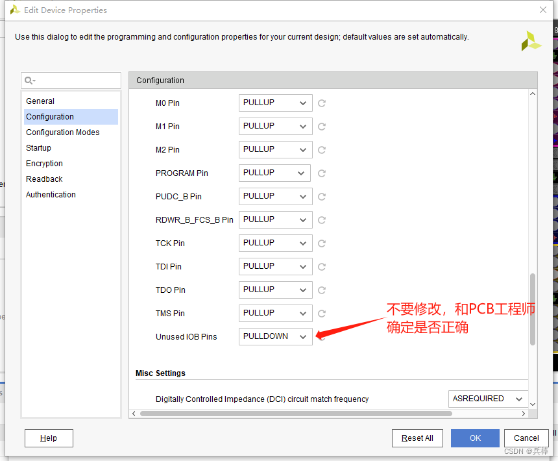Click the Help button

tap(49, 438)
